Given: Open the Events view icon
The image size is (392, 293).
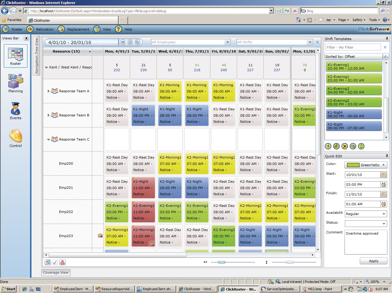Looking at the screenshot, I should [16, 111].
